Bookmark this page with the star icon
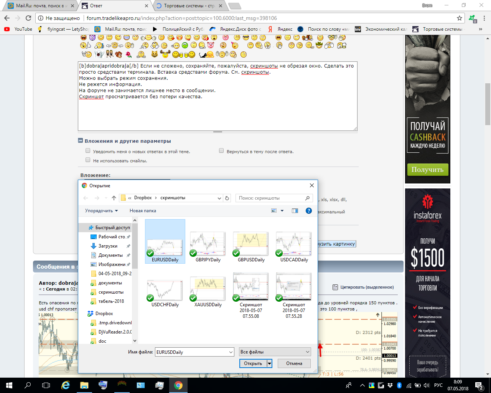The image size is (491, 393). [x=460, y=18]
